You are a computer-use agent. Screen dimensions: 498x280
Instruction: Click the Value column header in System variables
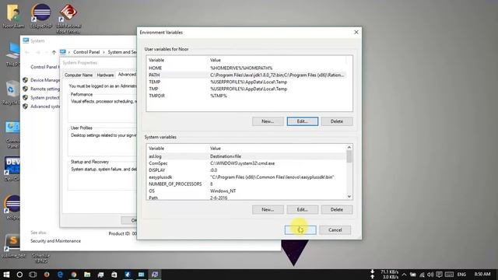click(216, 149)
